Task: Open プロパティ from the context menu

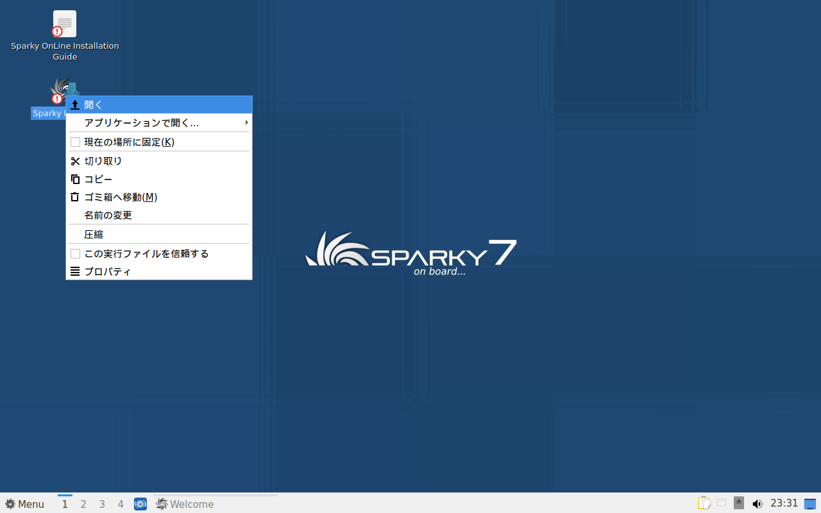Action: [x=159, y=271]
